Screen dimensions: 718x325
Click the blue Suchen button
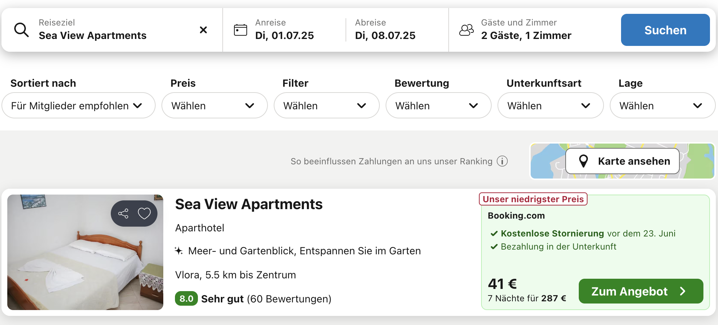pyautogui.click(x=665, y=30)
